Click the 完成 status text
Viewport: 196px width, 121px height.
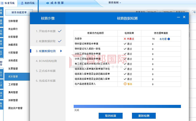[x=77, y=110]
